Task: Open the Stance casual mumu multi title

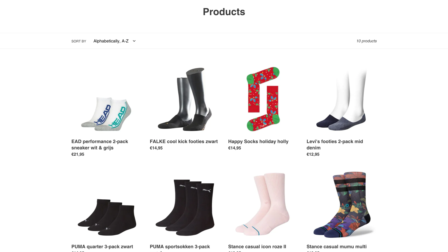Action: 337,246
